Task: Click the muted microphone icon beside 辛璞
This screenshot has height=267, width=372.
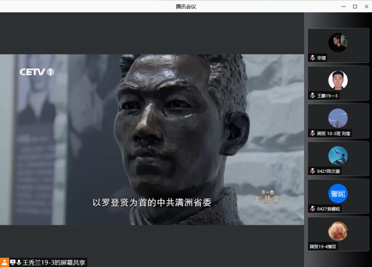Action: point(312,58)
